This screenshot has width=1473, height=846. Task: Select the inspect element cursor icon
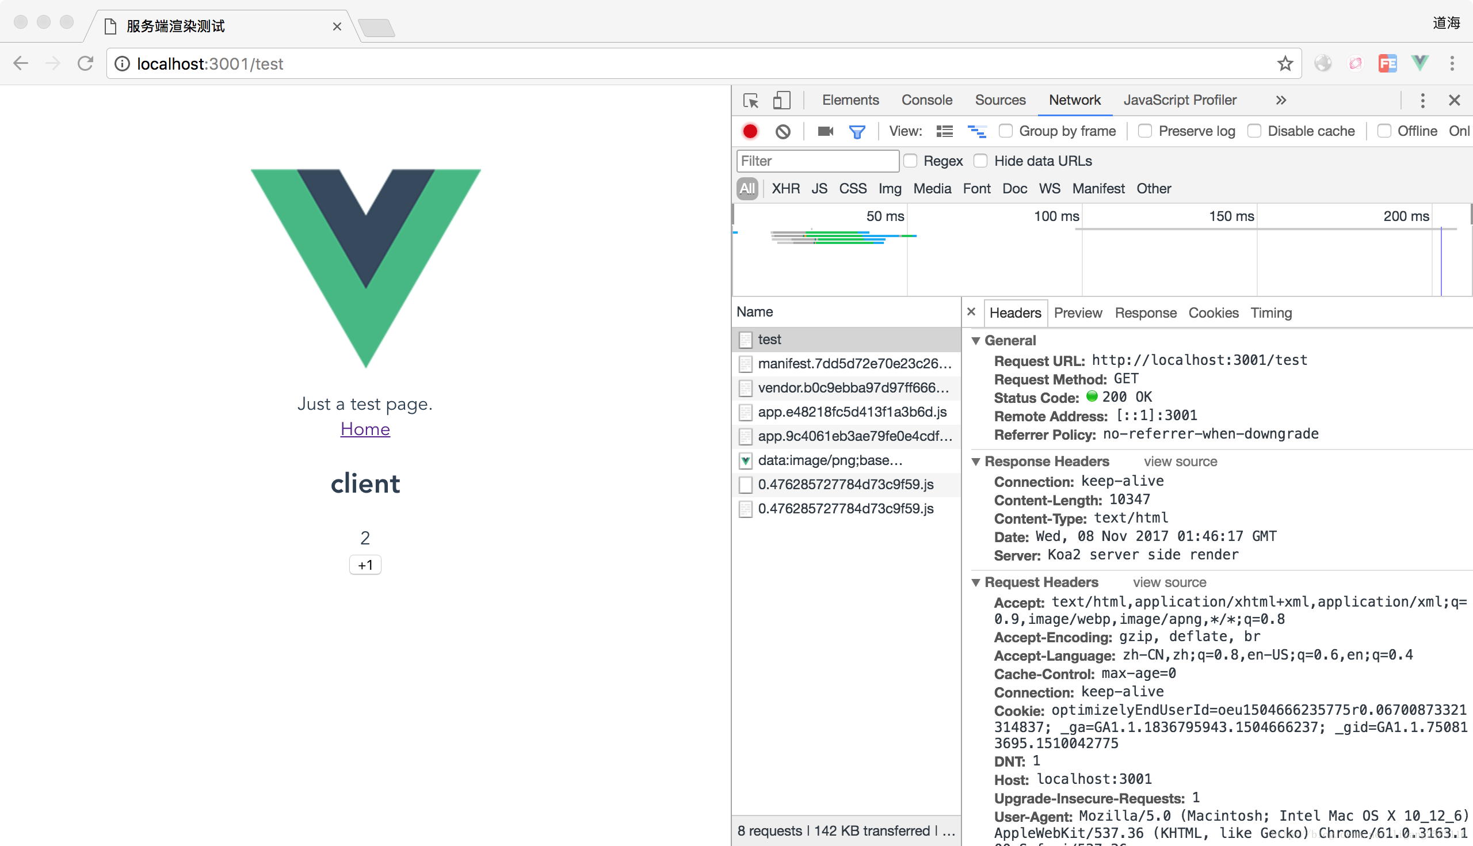pos(750,101)
